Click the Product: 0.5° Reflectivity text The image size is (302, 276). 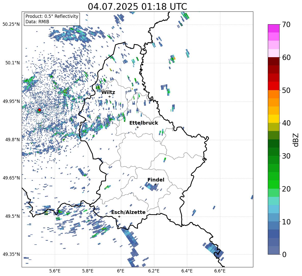point(52,16)
